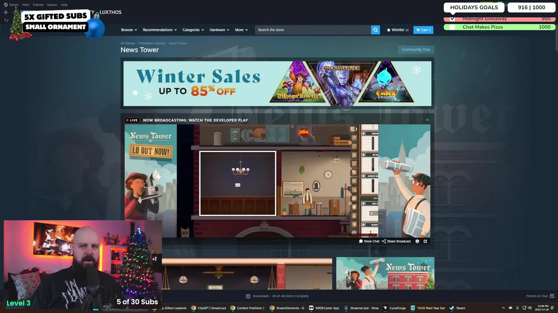This screenshot has width=558, height=313.
Task: Open Friends & Chat at bottom right
Action: point(539,296)
